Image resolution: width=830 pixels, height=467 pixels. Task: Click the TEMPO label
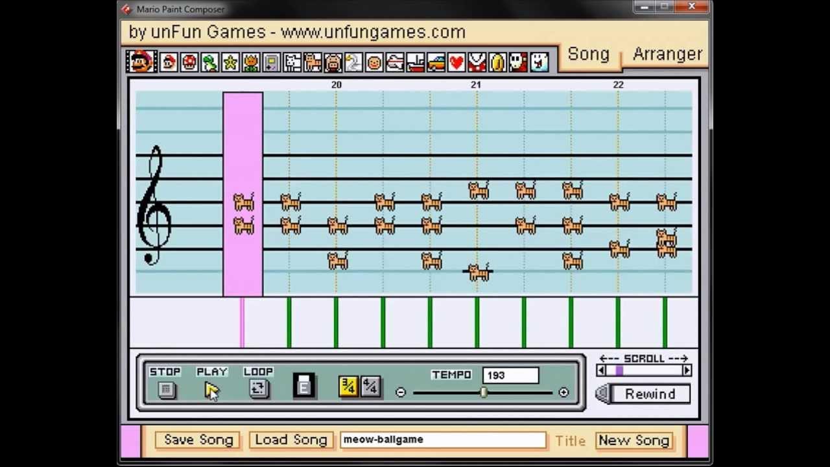(x=452, y=375)
